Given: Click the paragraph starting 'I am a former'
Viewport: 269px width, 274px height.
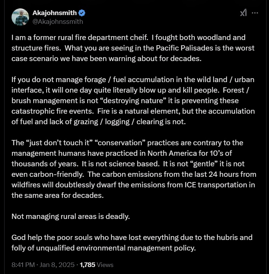Looking at the screenshot, I should coord(133,48).
